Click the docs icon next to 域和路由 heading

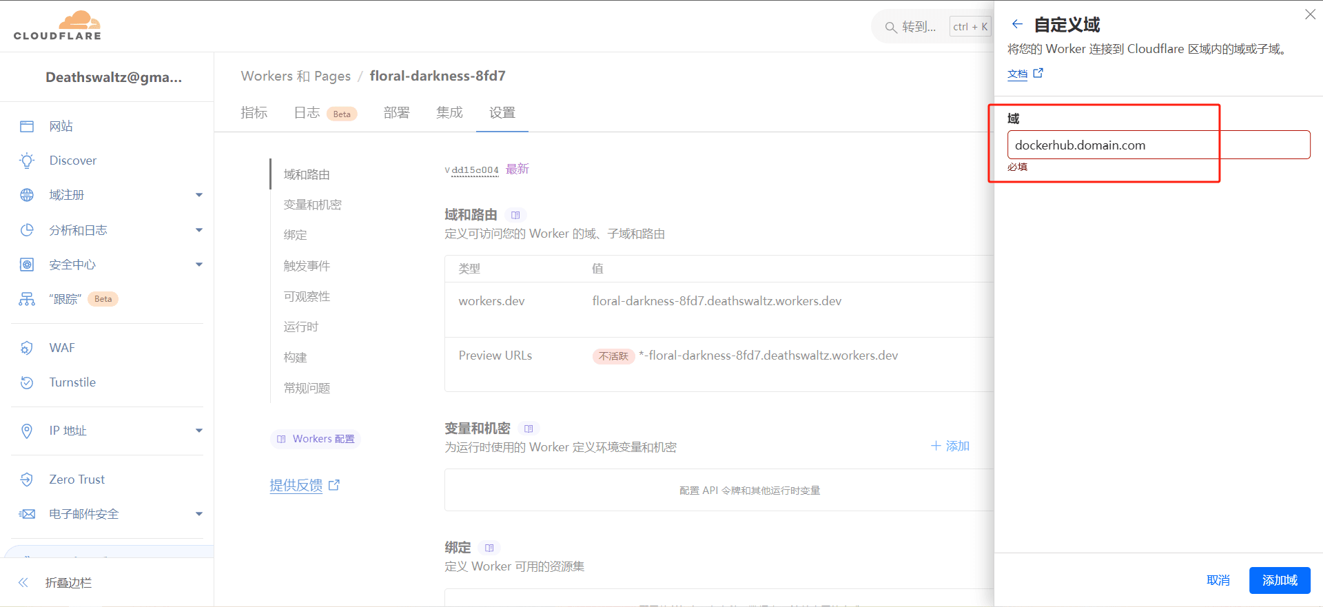coord(515,215)
